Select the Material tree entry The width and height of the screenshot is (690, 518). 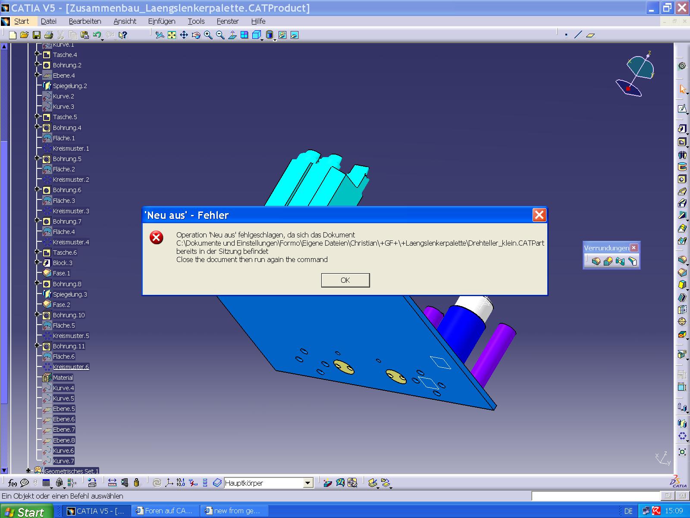[63, 378]
